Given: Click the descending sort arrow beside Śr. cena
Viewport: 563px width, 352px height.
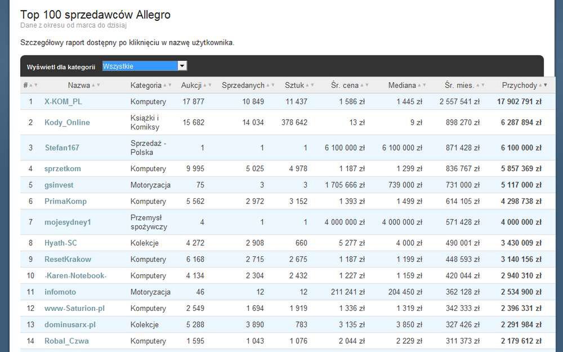Looking at the screenshot, I should click(367, 86).
